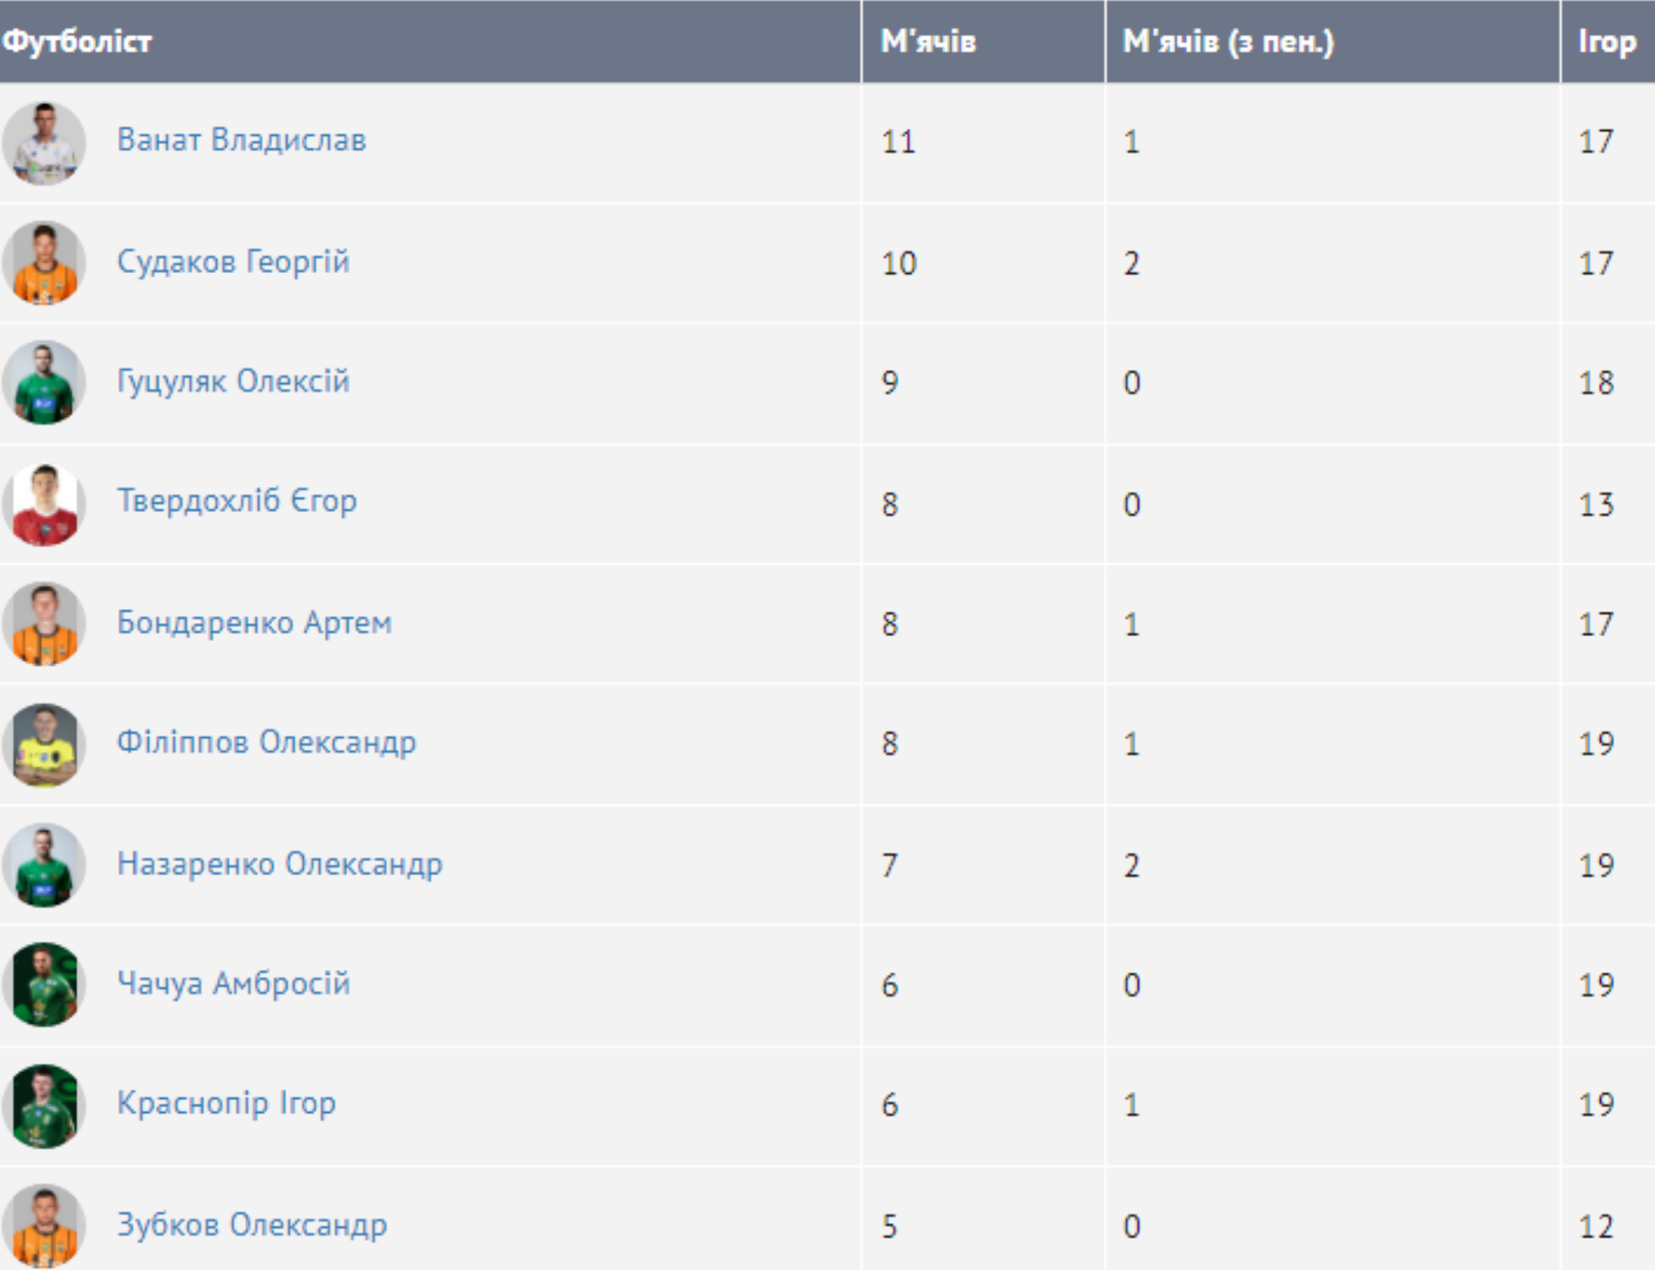Screen dimensions: 1655x1270
Task: Open Бондаренко Артем profile link
Action: click(254, 622)
